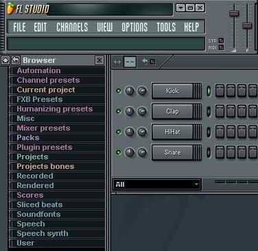Click the FL Studio fruit logo
The height and width of the screenshot is (251, 258).
pyautogui.click(x=10, y=9)
